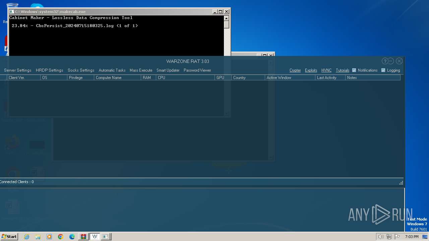This screenshot has height=241, width=429.
Task: Sort by CPU column header
Action: pos(185,78)
